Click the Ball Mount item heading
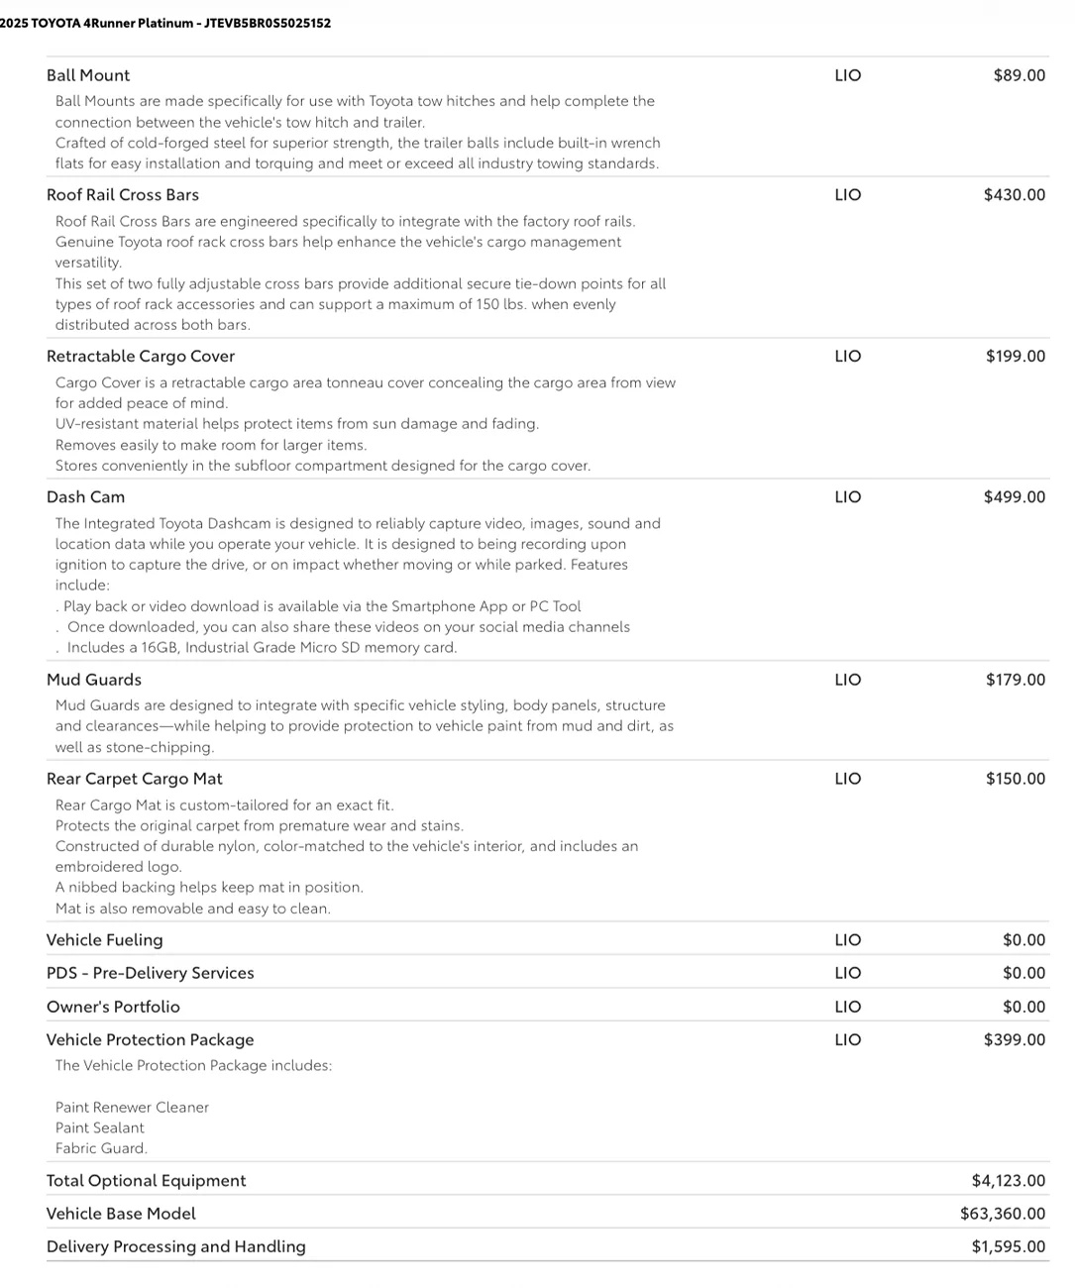Image resolution: width=1075 pixels, height=1288 pixels. [88, 75]
